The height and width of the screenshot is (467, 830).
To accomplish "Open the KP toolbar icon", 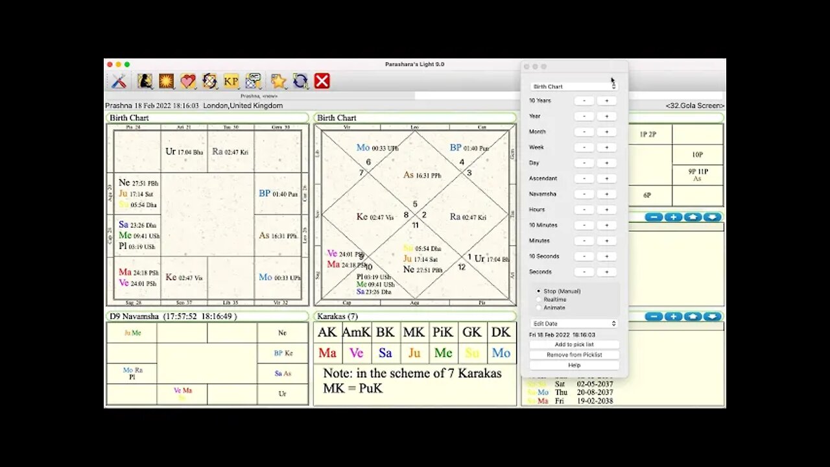I will pyautogui.click(x=231, y=81).
